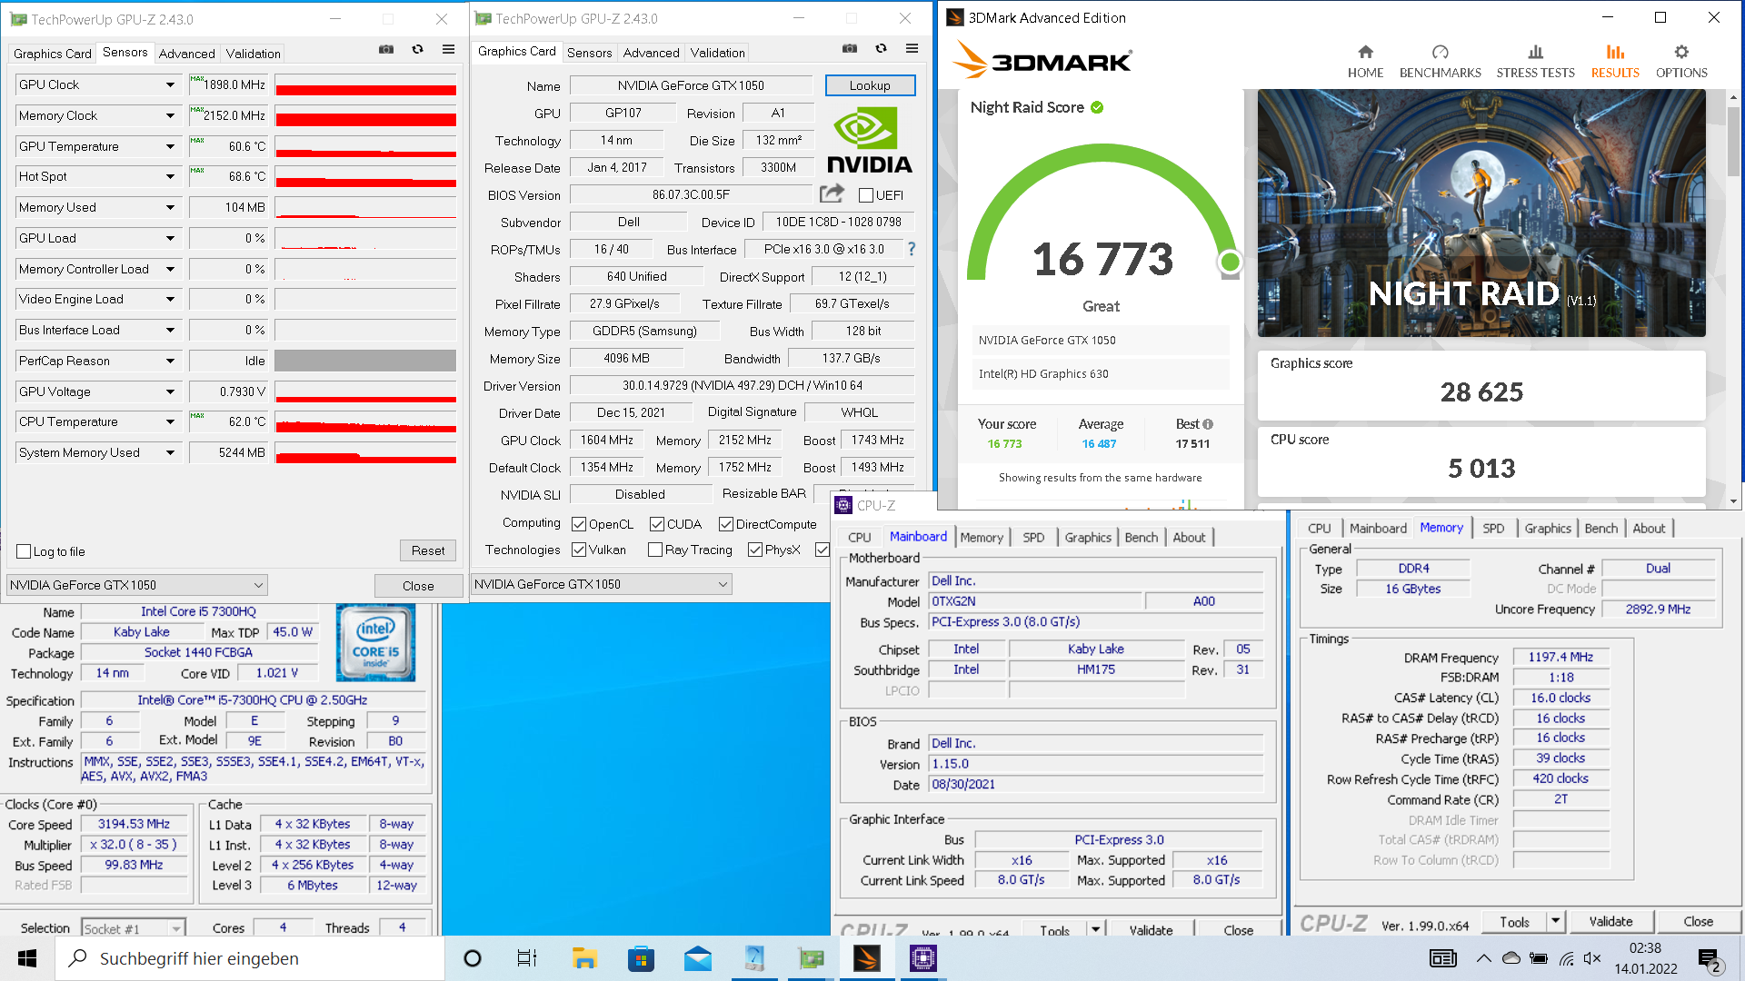Screen dimensions: 1745x981
Task: Click the CPU Temperature red sensor graph
Action: (x=365, y=421)
